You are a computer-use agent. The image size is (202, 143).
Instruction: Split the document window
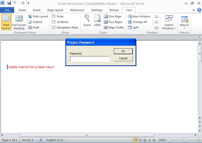133,27
